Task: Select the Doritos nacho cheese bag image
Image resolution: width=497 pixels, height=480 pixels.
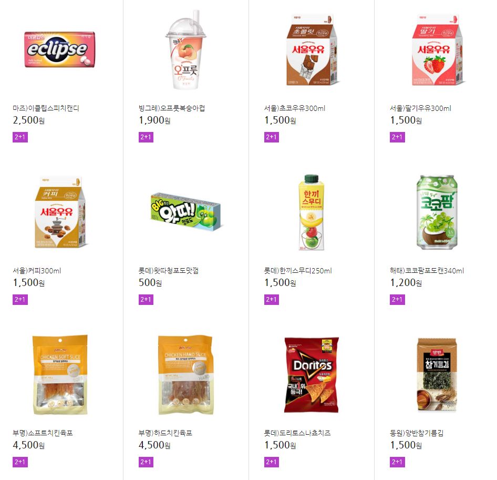Action: [x=312, y=375]
